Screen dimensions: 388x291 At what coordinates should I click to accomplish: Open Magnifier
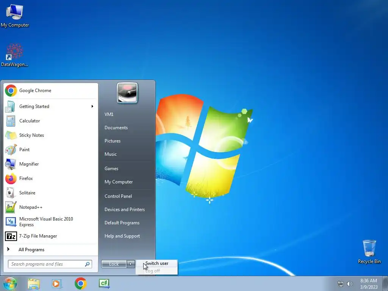51,164
